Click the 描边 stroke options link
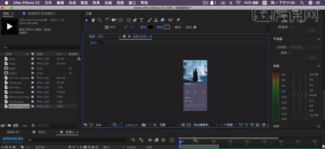 pos(160,27)
